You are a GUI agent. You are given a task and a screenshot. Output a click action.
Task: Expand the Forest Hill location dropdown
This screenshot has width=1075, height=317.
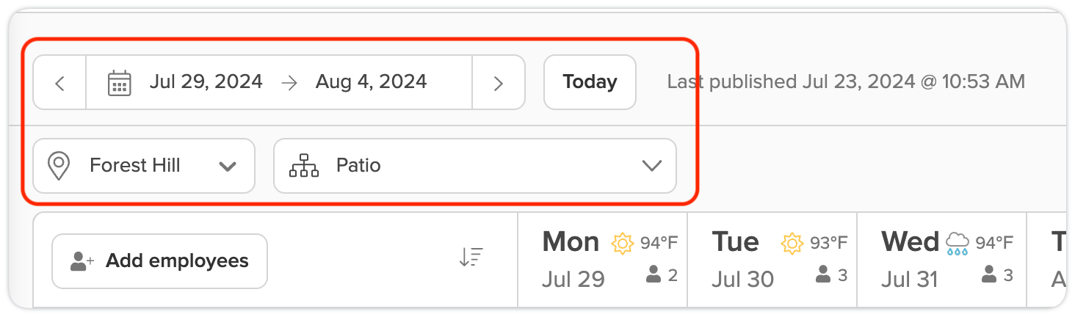(144, 166)
